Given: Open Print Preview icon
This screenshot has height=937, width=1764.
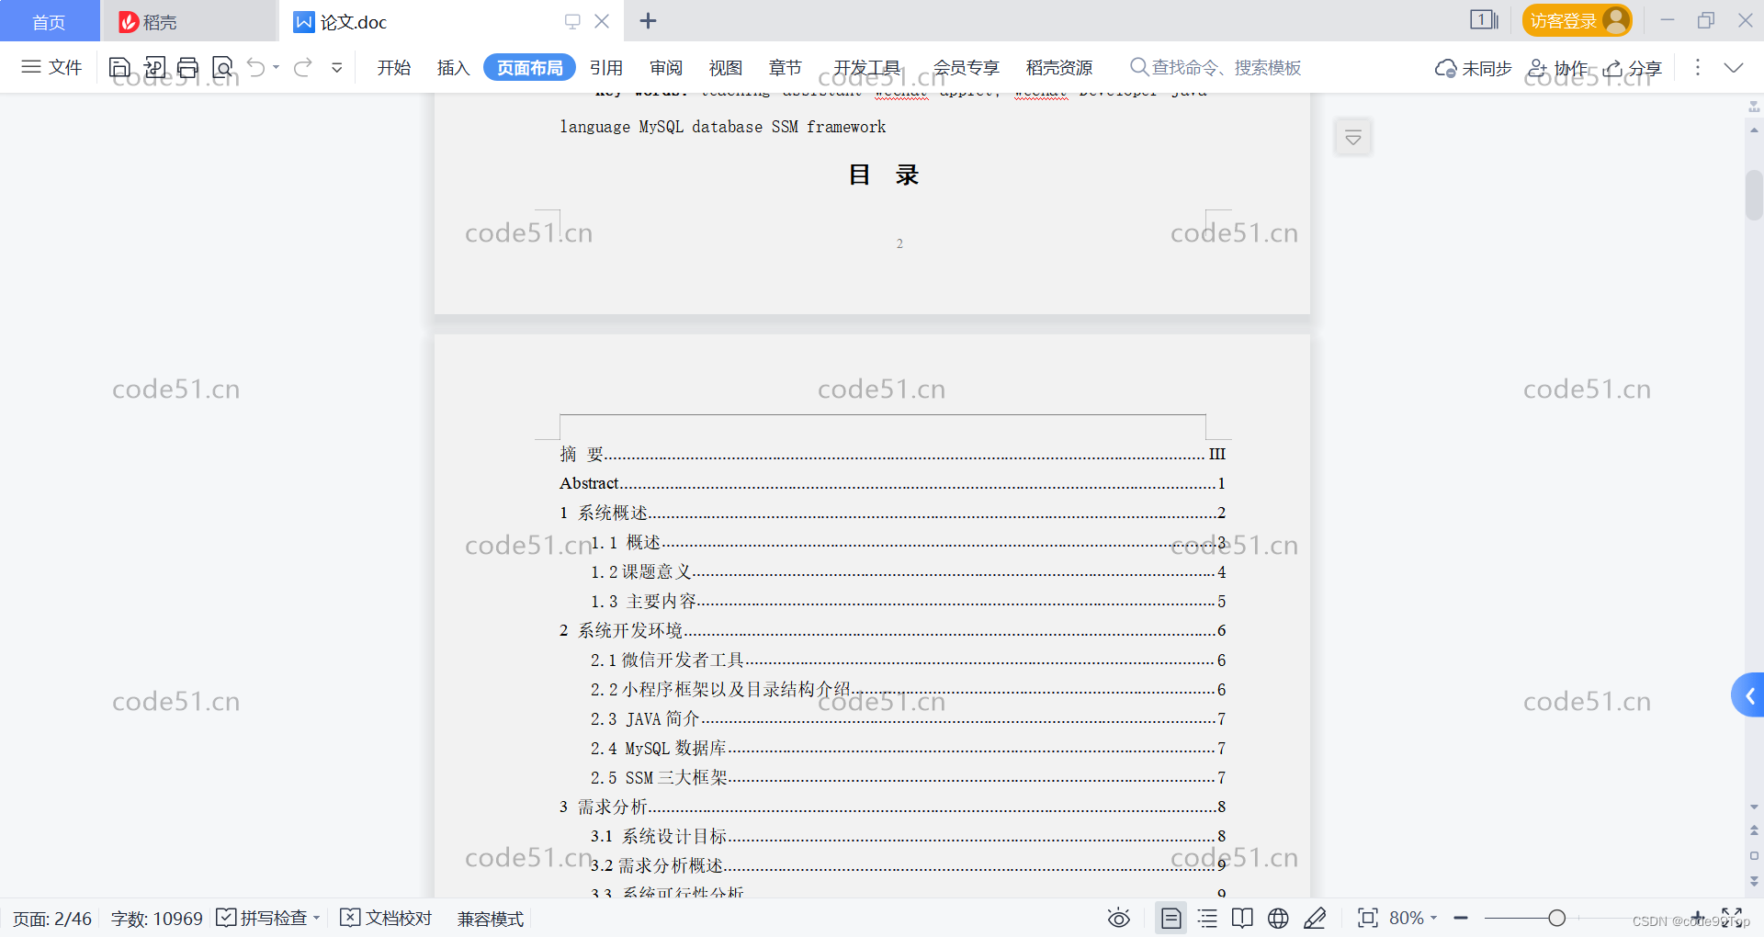Looking at the screenshot, I should [x=222, y=67].
